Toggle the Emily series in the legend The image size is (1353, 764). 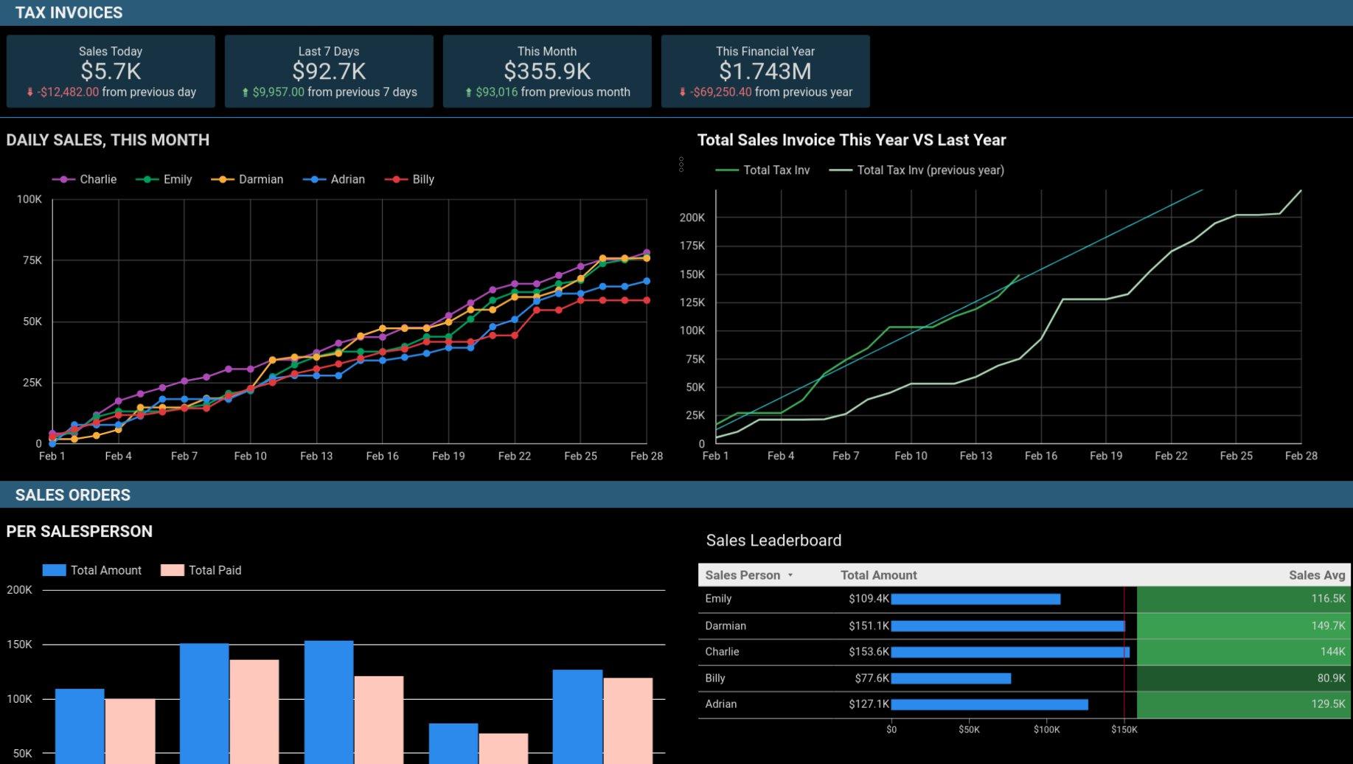(164, 179)
